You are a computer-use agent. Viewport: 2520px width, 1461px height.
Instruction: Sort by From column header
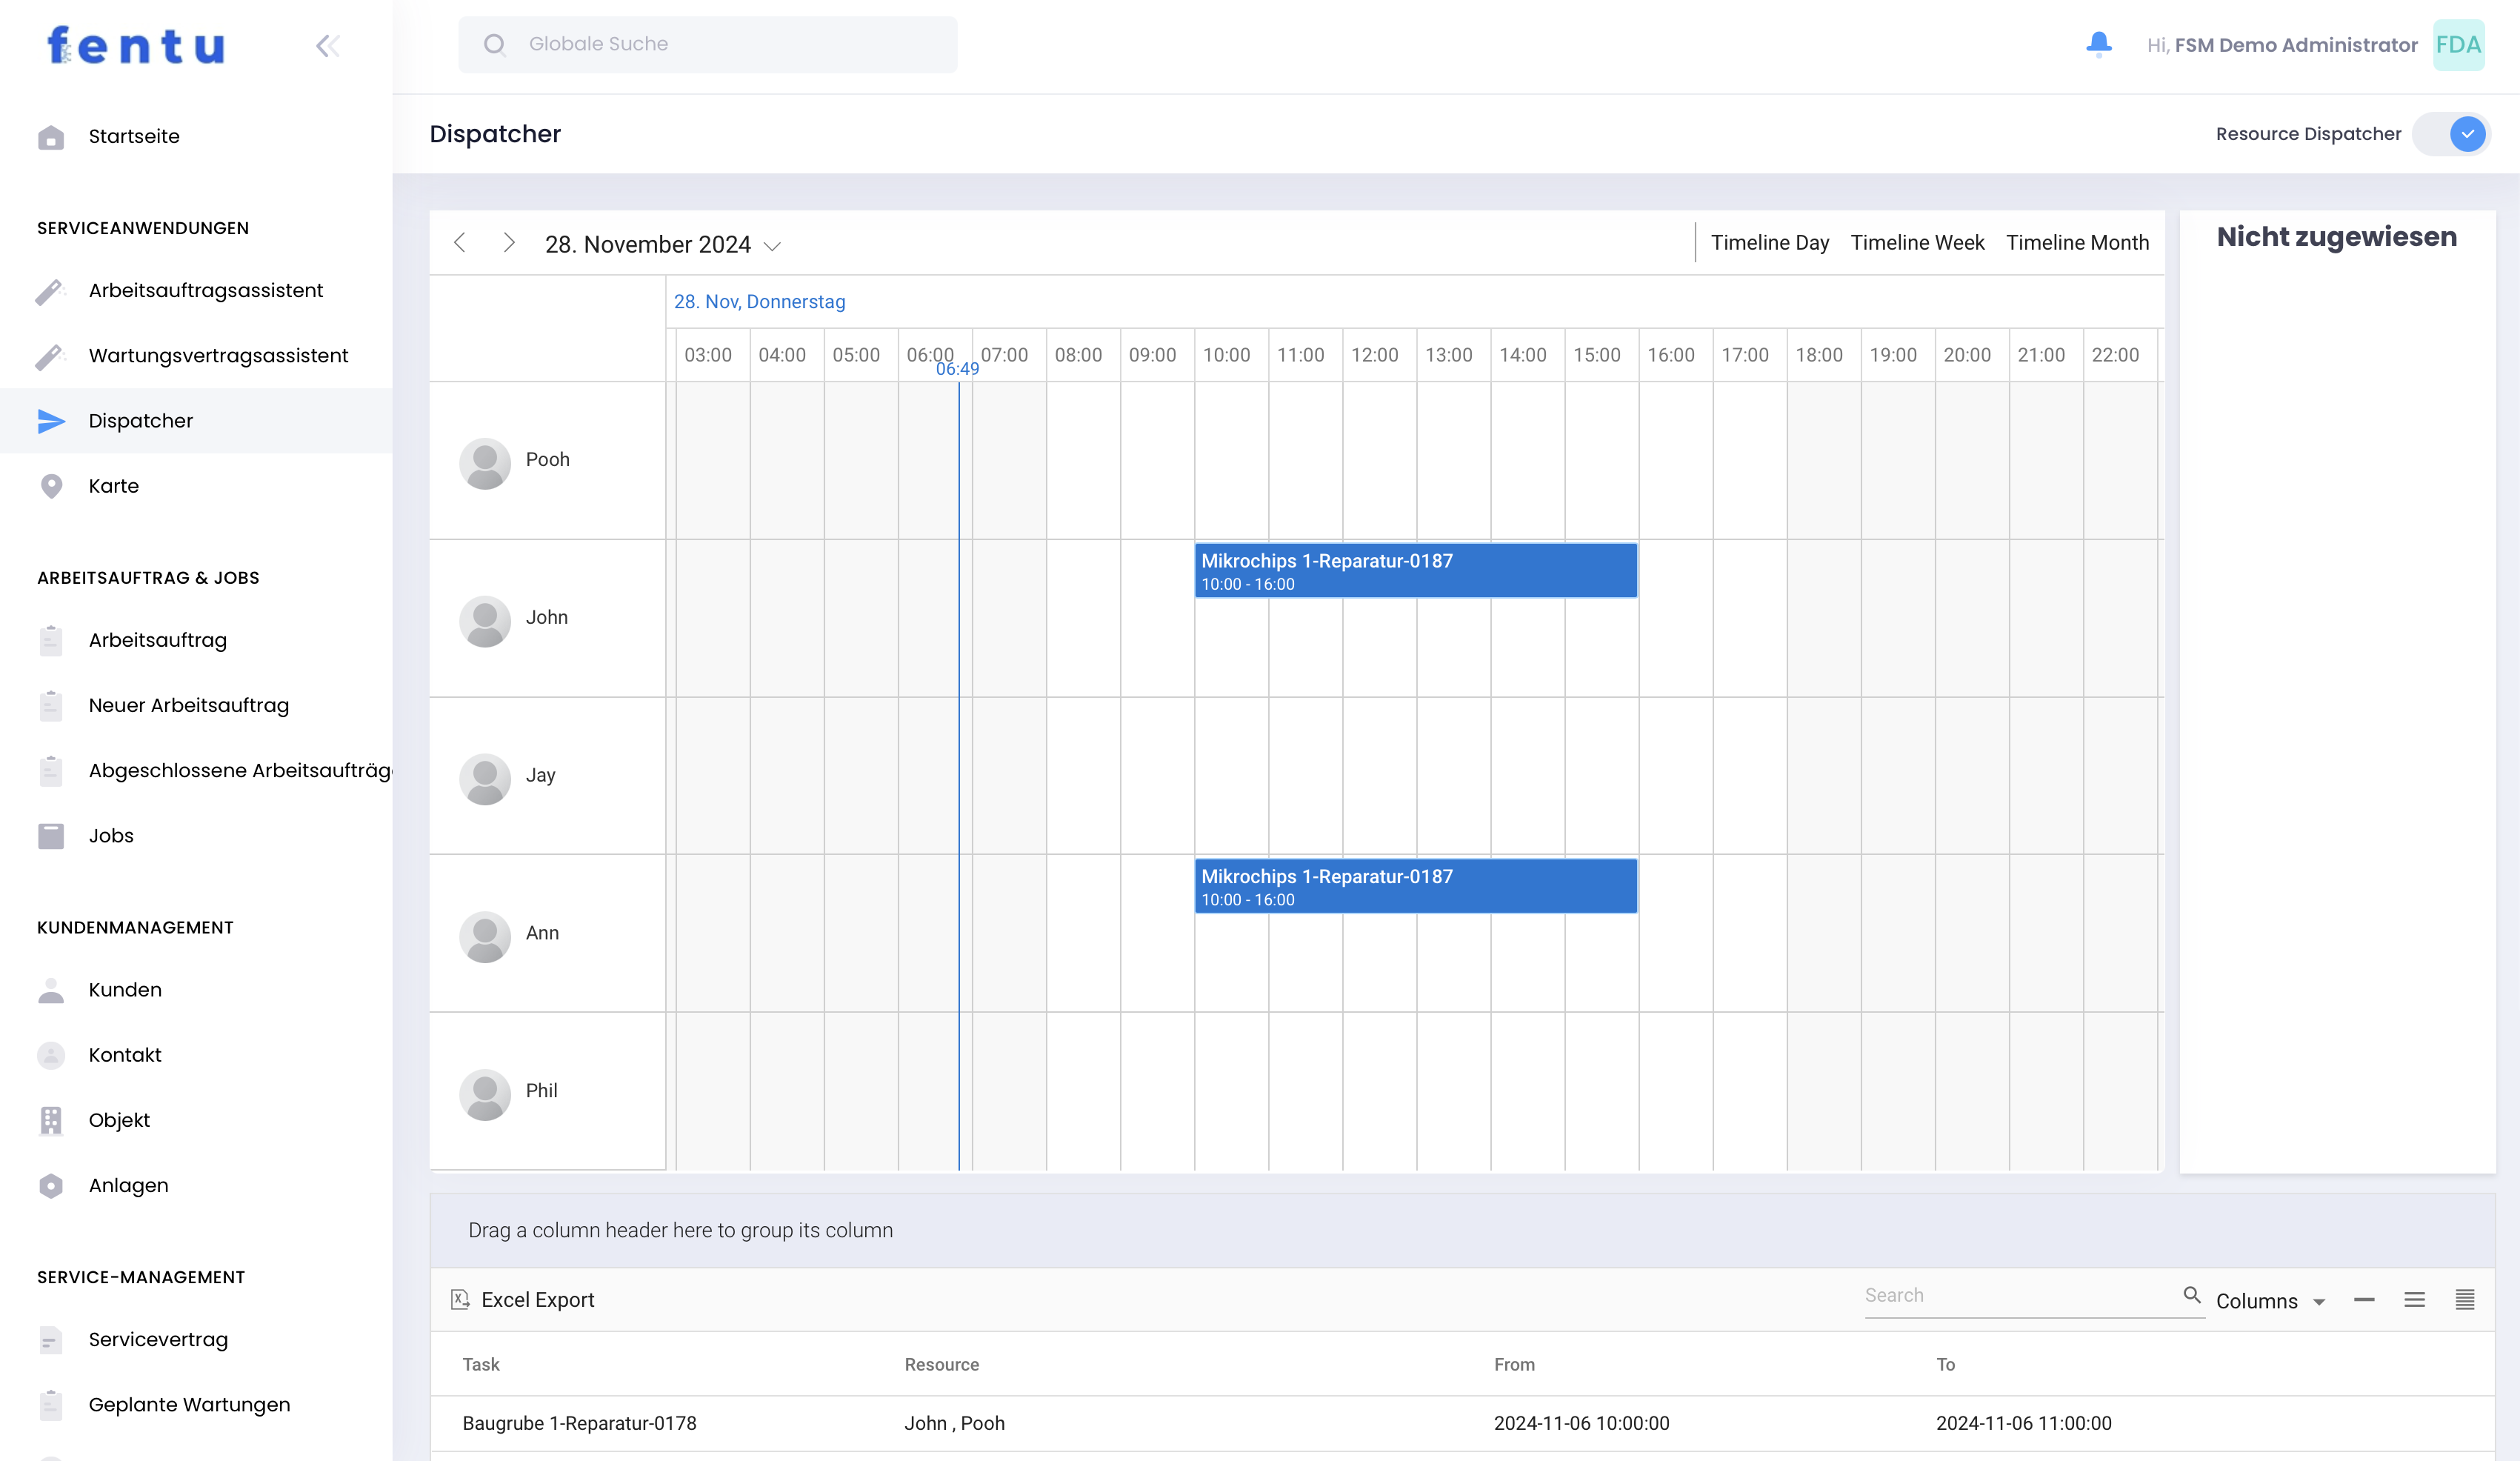1514,1365
